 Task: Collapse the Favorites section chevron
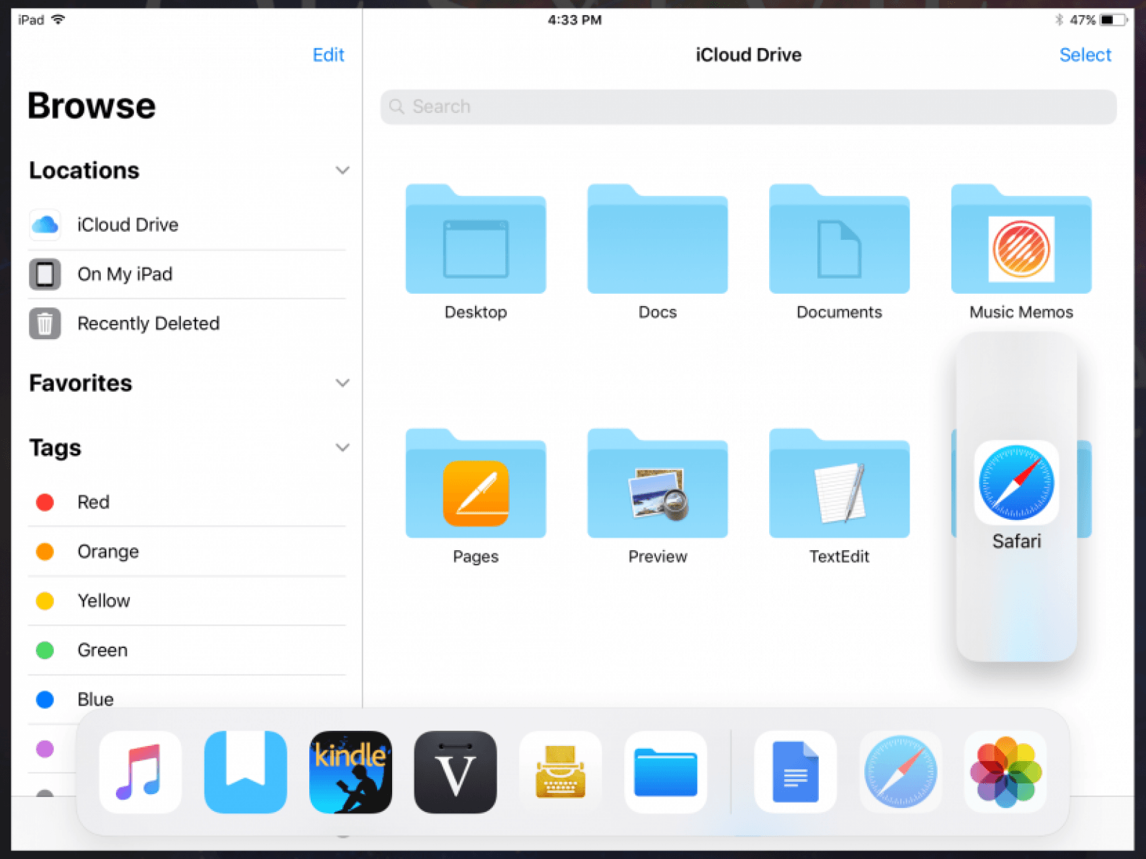[x=342, y=383]
